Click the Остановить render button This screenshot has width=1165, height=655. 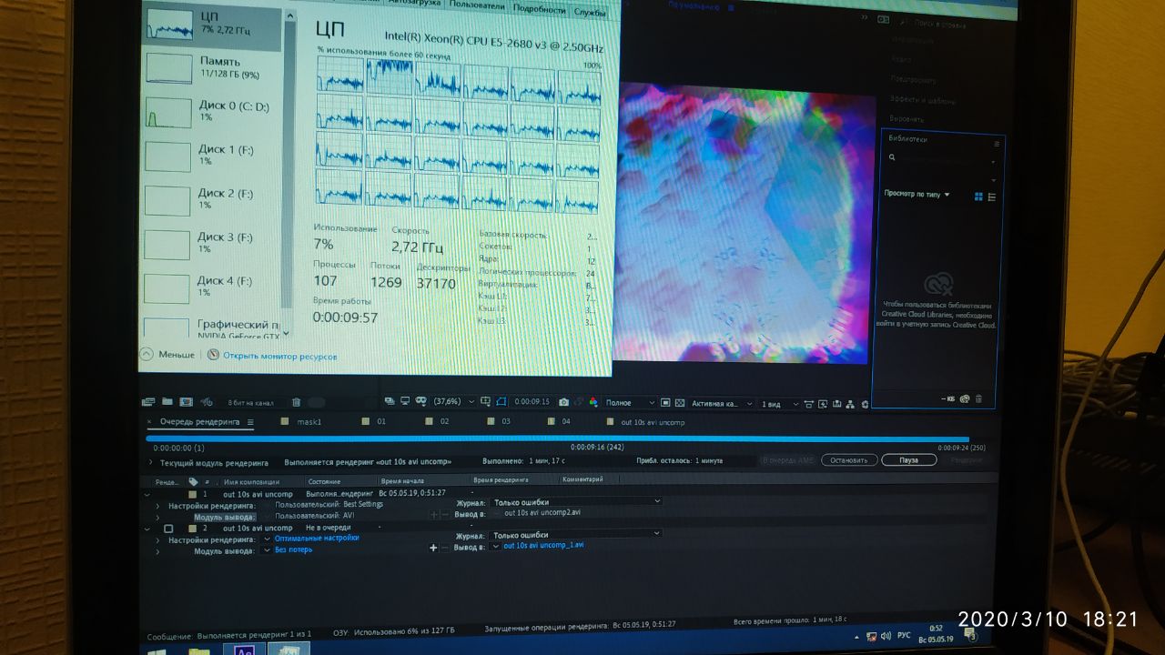(x=849, y=460)
